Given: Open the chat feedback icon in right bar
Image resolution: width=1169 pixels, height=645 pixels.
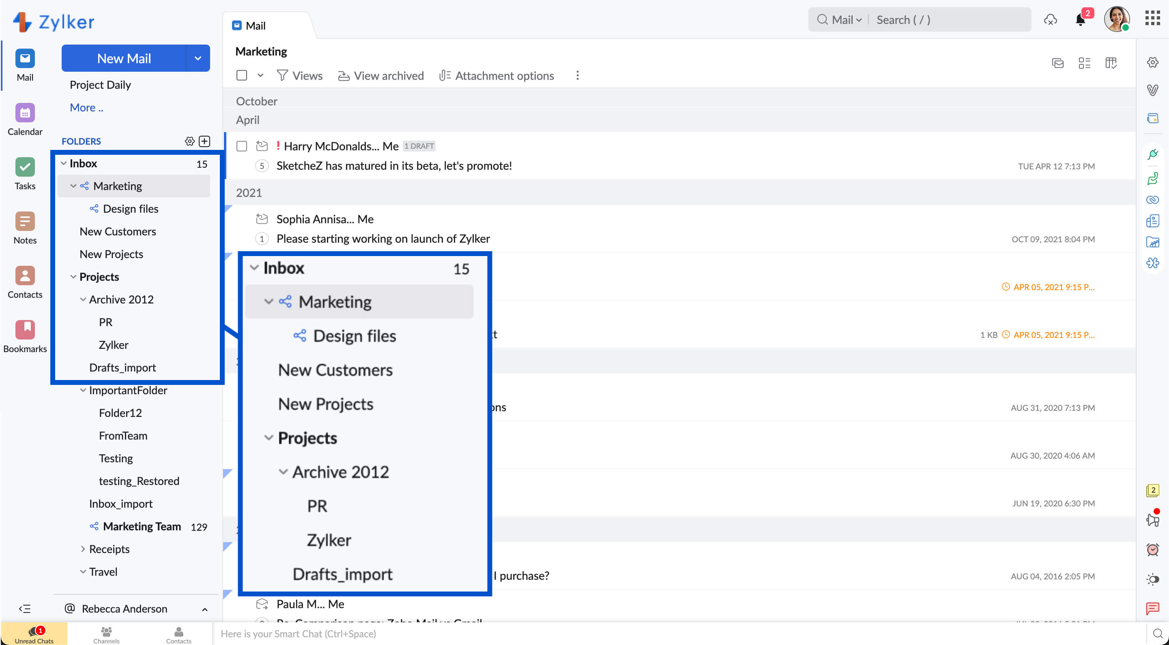Looking at the screenshot, I should 1153,608.
